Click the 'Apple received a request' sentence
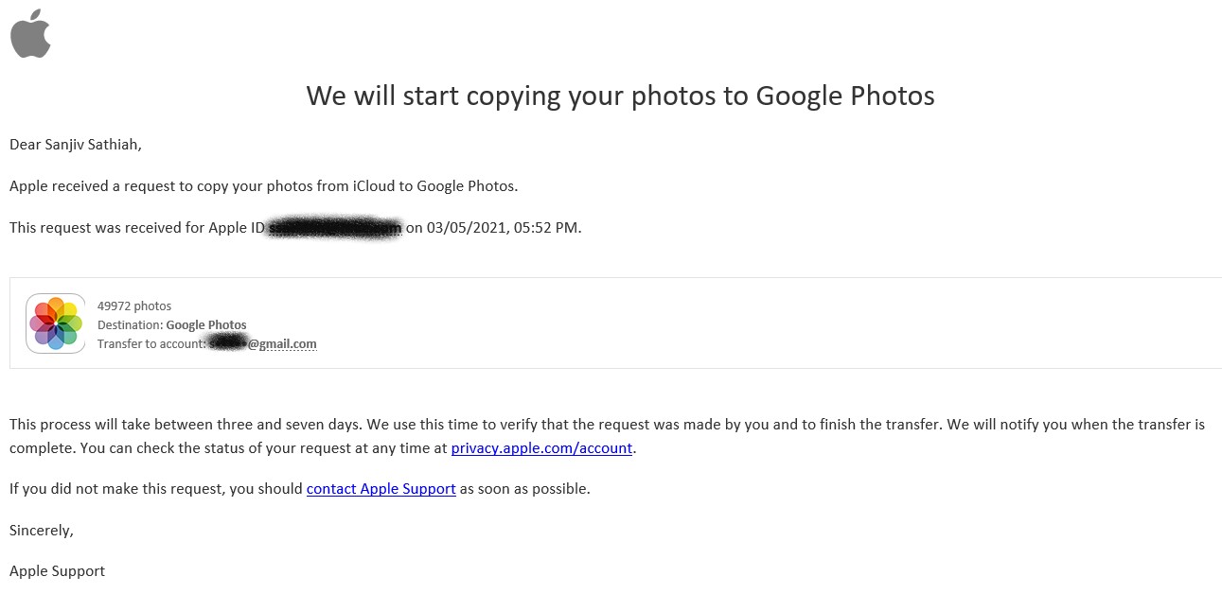 pyautogui.click(x=264, y=186)
